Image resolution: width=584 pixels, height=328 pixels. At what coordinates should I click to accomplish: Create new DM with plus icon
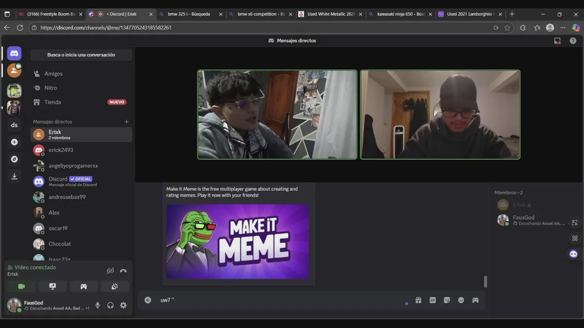(126, 122)
